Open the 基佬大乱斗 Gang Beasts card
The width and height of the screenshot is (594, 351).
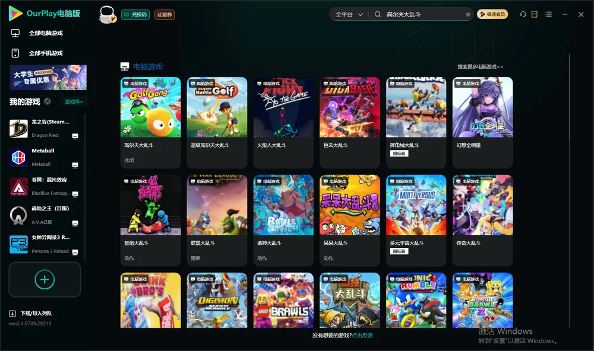(x=150, y=221)
